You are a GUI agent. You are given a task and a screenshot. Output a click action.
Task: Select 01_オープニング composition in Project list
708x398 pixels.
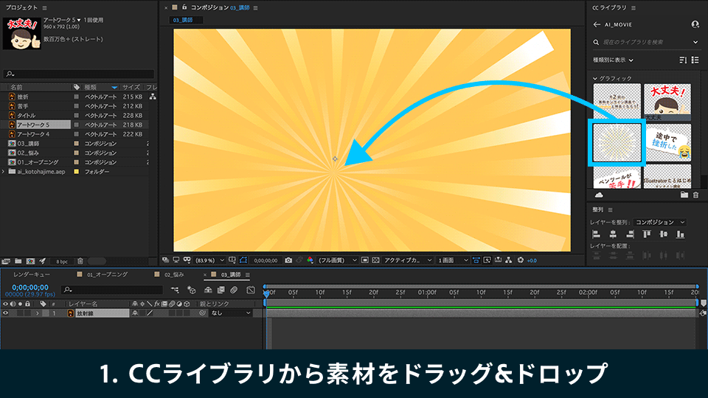coord(38,162)
